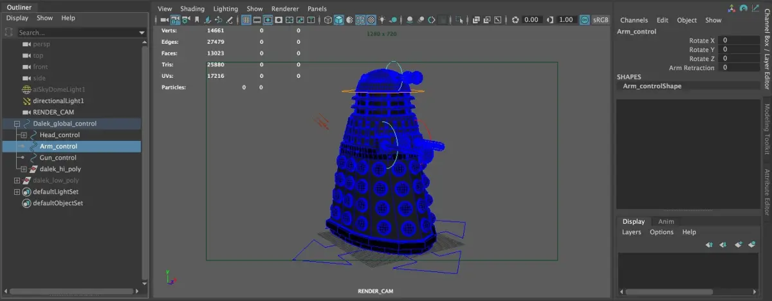Click Screen Space Ambient Occlusion icon
Screen dimensions: 772x301
409,20
